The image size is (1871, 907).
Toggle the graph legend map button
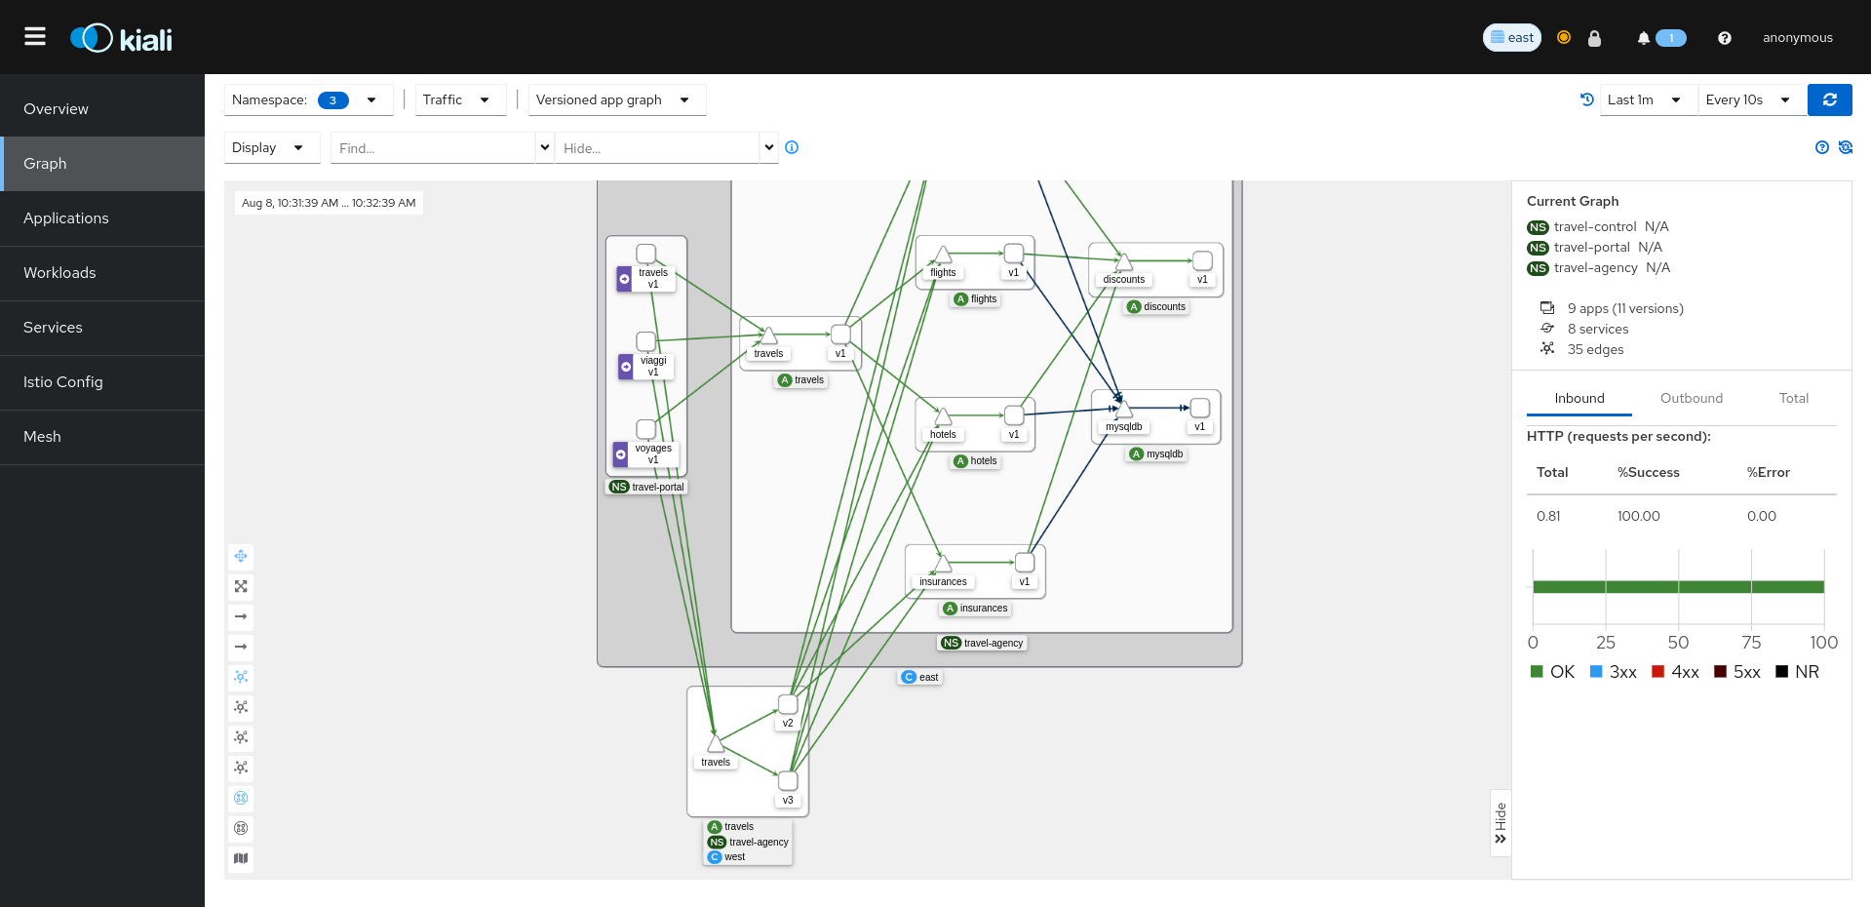[x=241, y=858]
